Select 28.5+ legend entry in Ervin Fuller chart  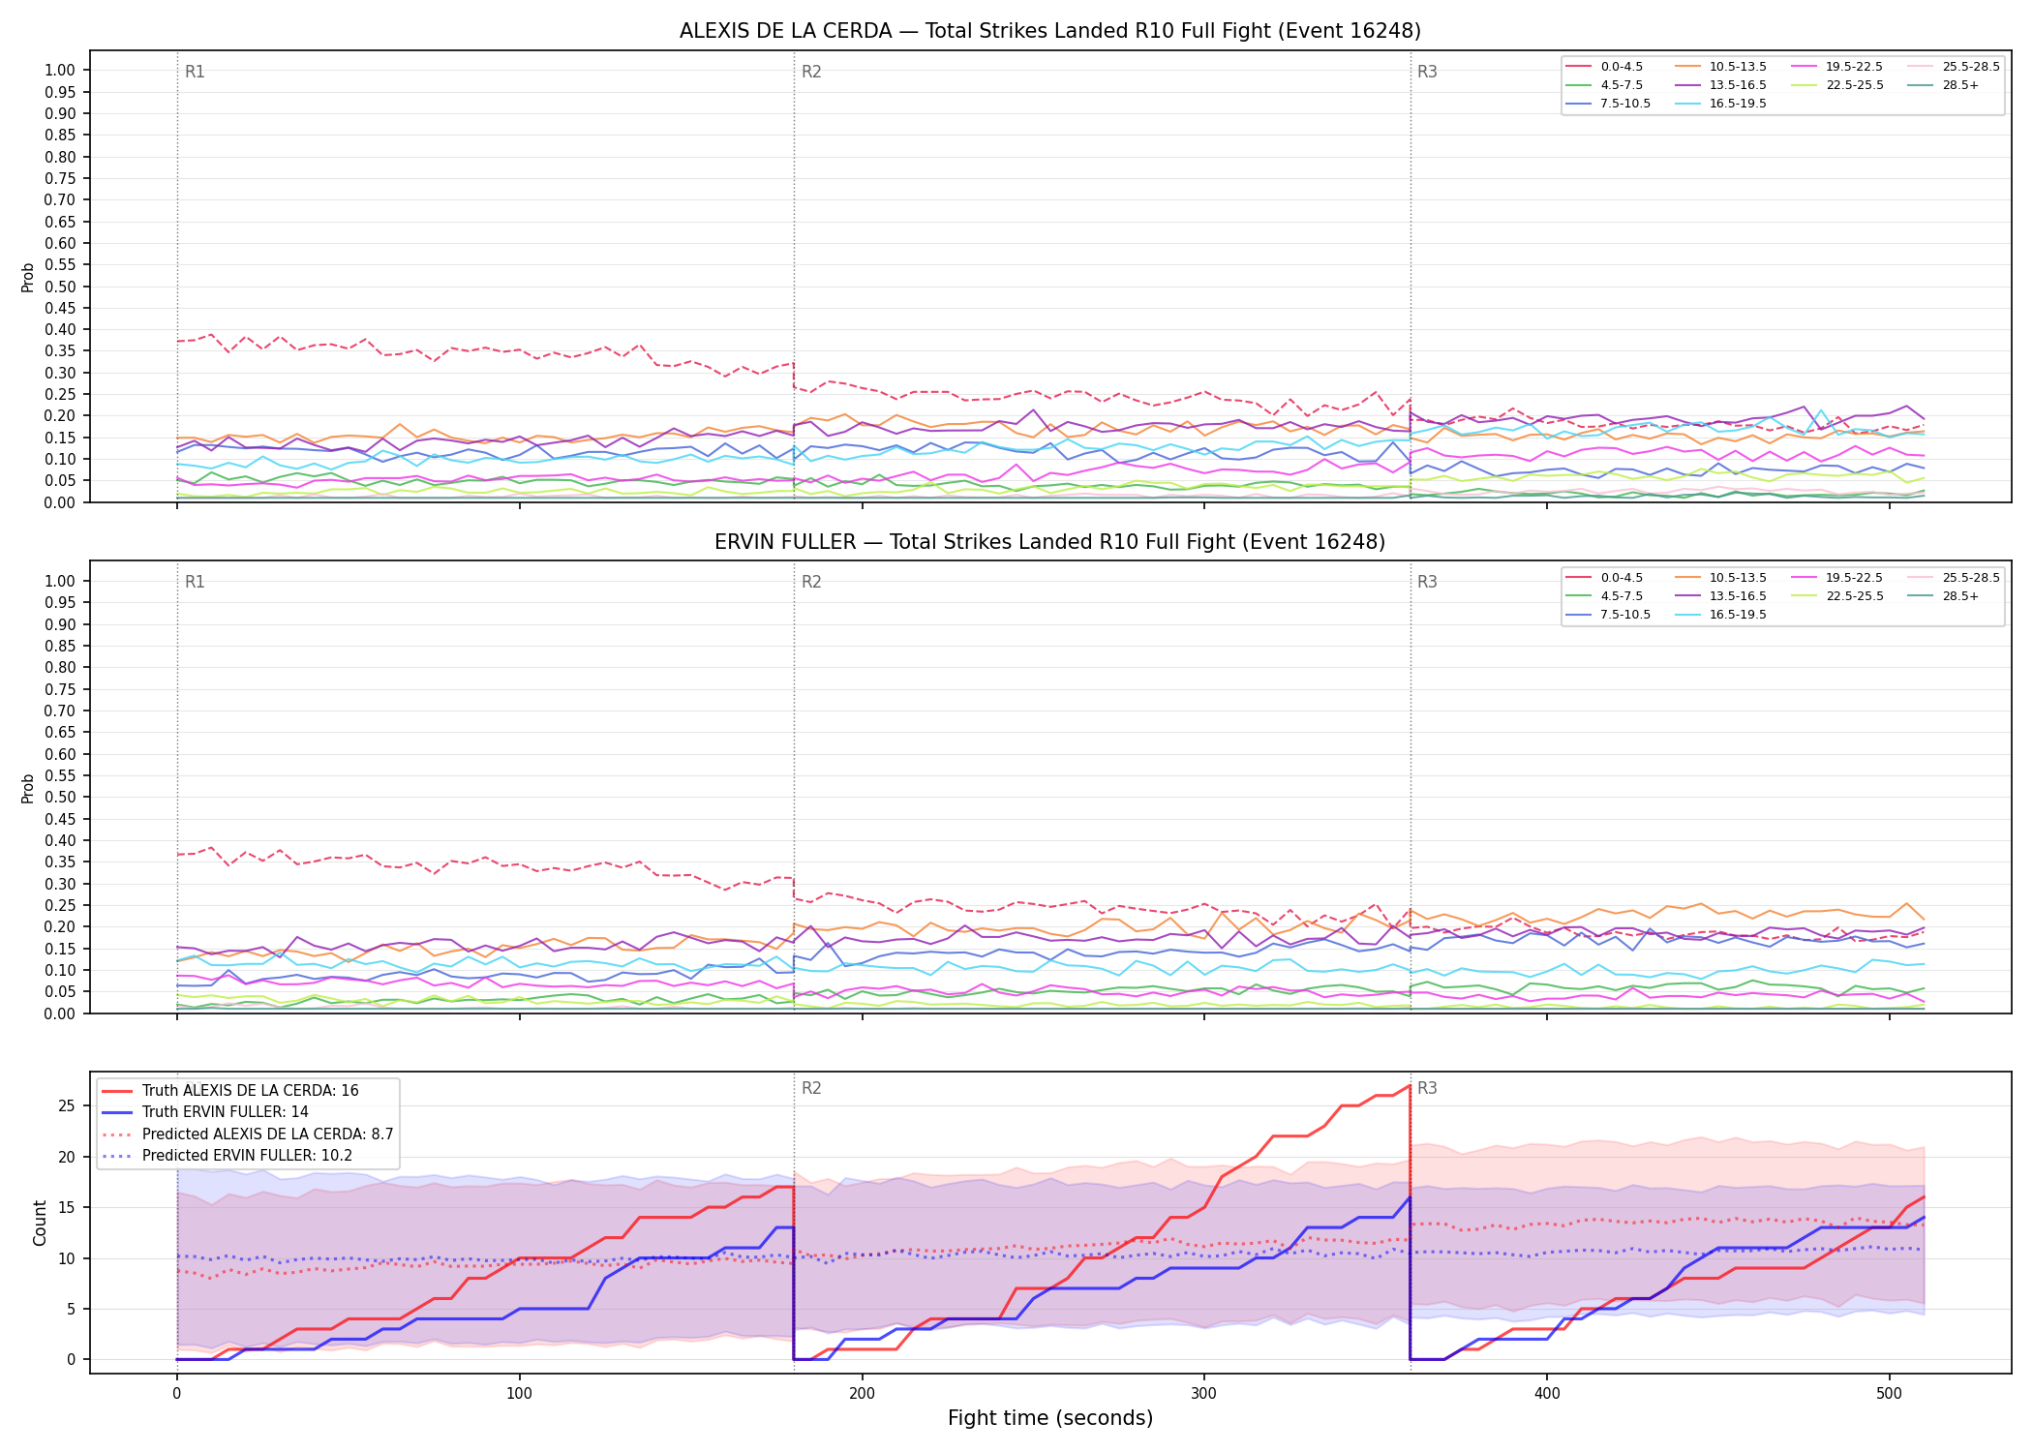(x=1943, y=596)
